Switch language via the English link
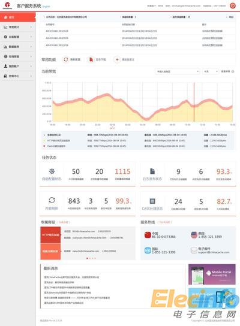 [46, 7]
